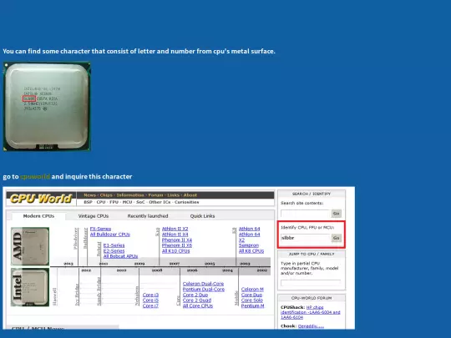
Task: Select SoC in the sub-navigation
Action: pos(140,202)
